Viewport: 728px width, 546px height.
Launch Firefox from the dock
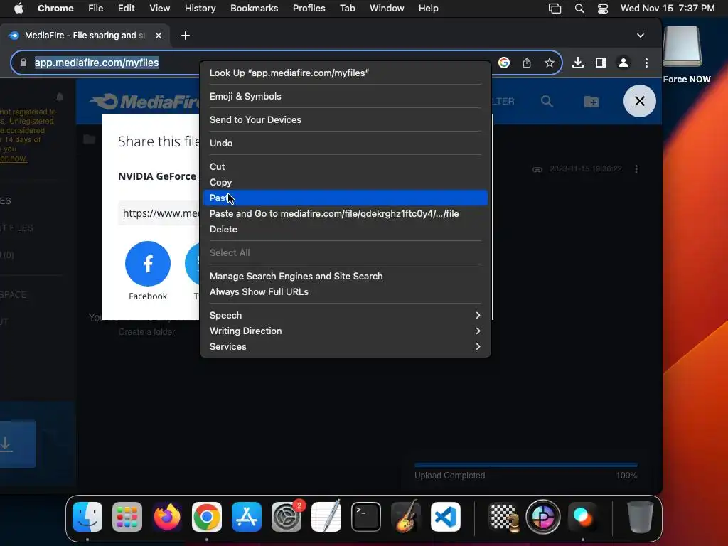tap(167, 517)
